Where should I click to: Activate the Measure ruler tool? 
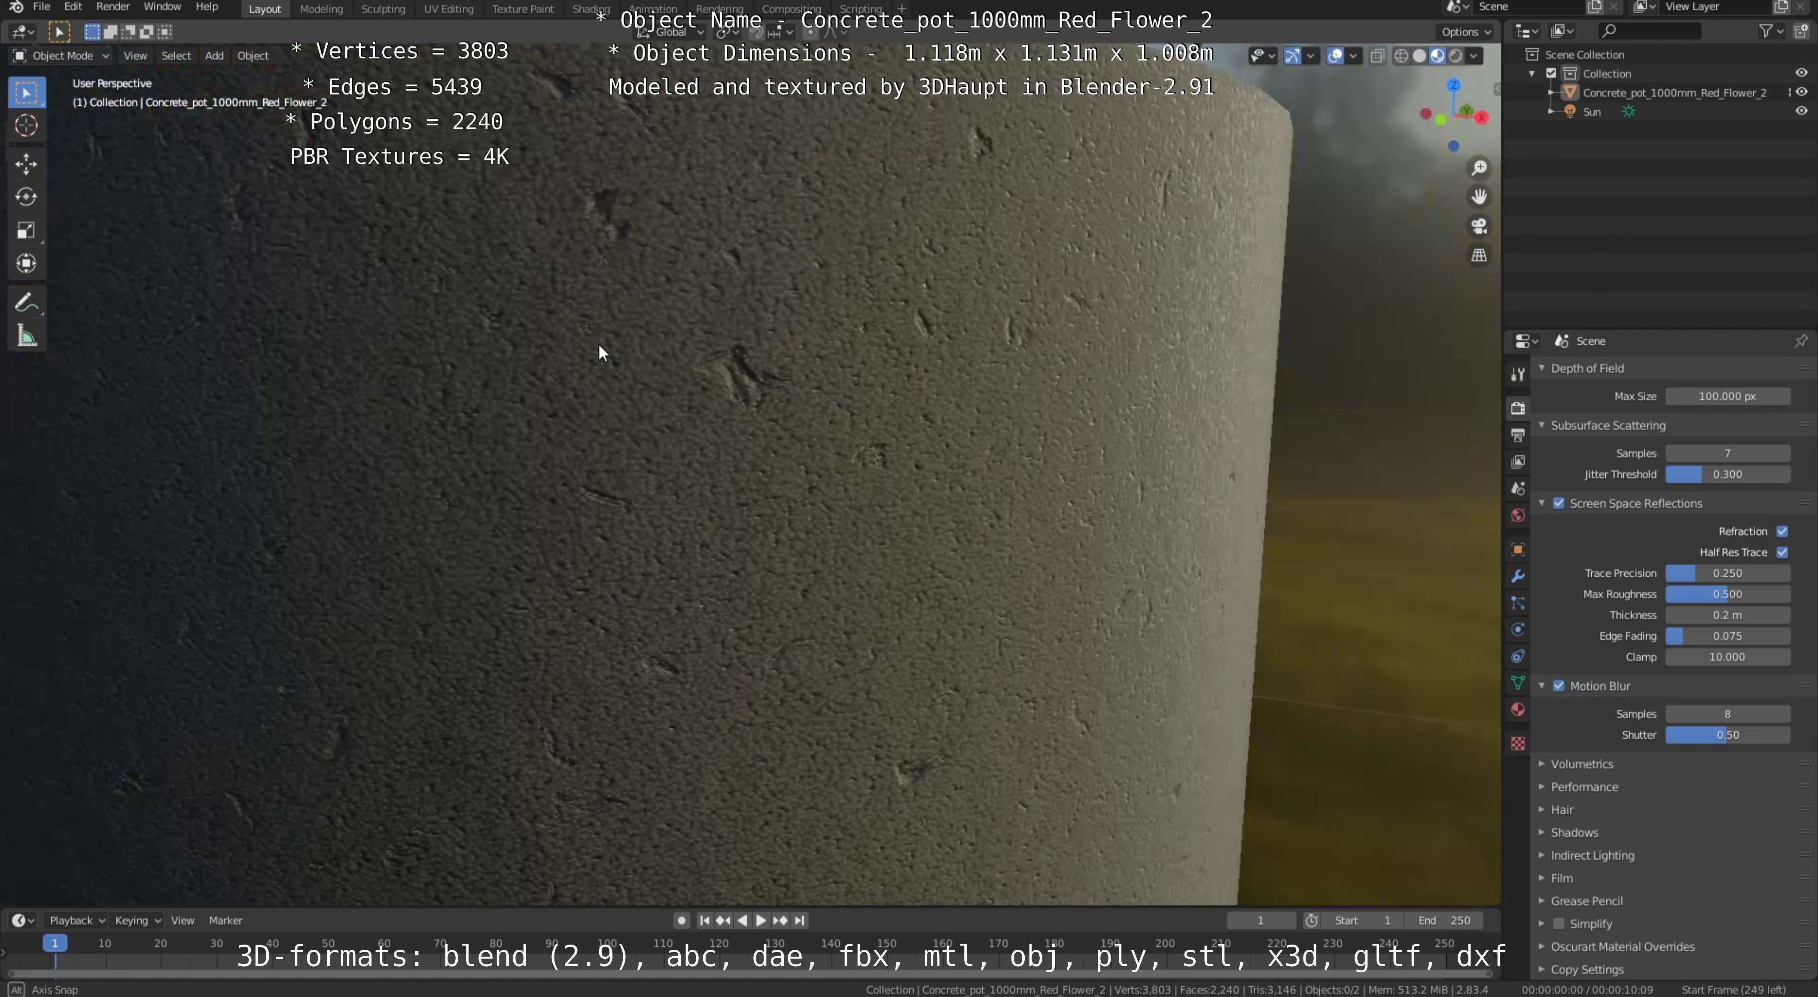point(26,336)
